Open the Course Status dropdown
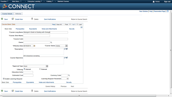Viewport: 172px width, 97px height. (66, 46)
